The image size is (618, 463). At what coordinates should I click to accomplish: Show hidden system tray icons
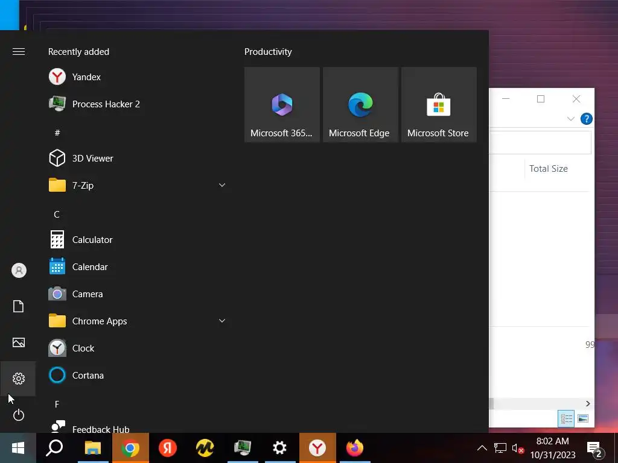482,448
